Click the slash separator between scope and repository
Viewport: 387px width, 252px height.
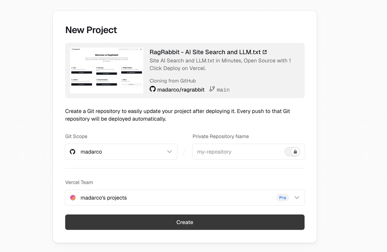[x=185, y=152]
